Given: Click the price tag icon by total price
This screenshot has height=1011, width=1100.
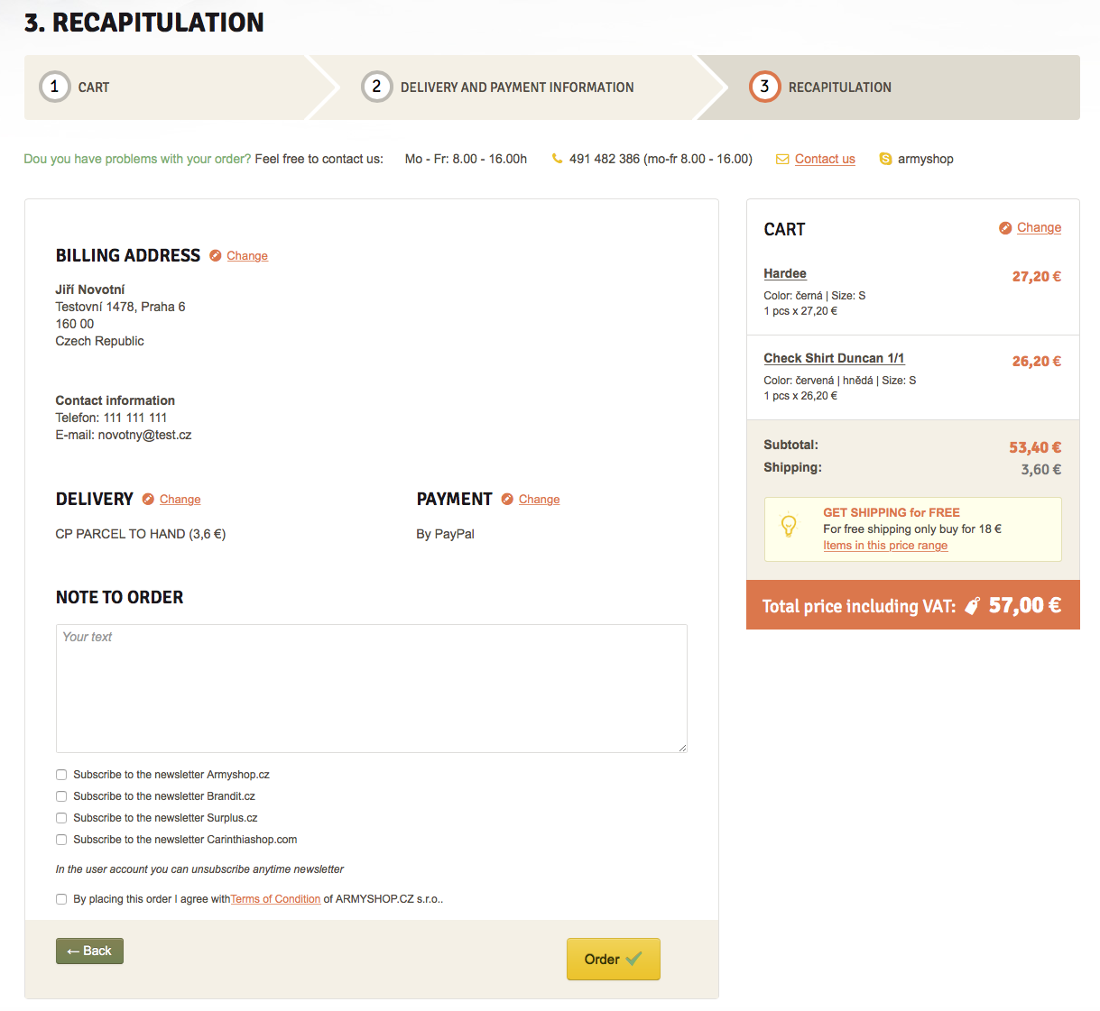Looking at the screenshot, I should tap(972, 606).
